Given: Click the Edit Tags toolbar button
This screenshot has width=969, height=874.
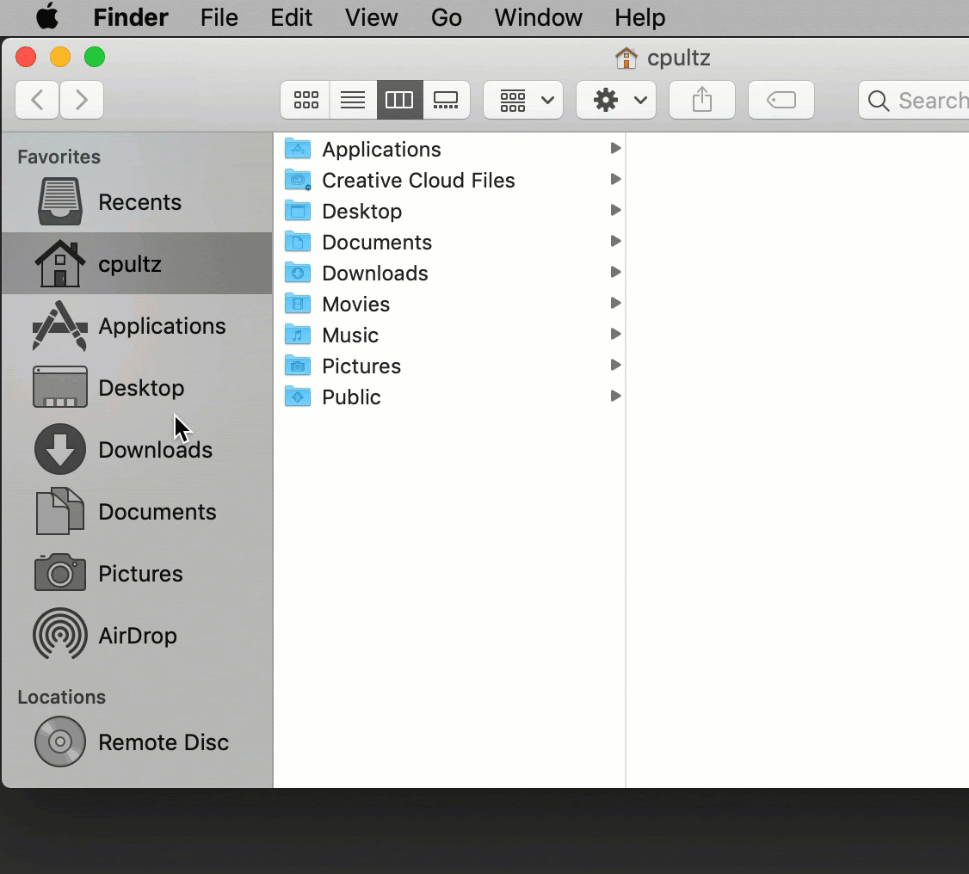Looking at the screenshot, I should 781,100.
